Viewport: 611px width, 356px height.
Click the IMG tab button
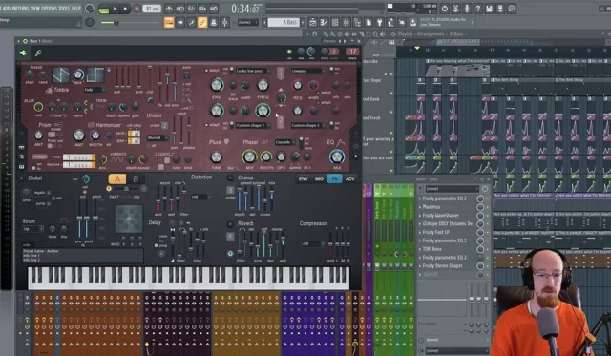coord(319,178)
